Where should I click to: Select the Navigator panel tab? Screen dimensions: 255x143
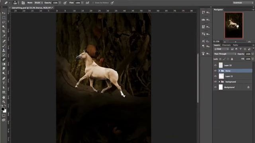218,10
